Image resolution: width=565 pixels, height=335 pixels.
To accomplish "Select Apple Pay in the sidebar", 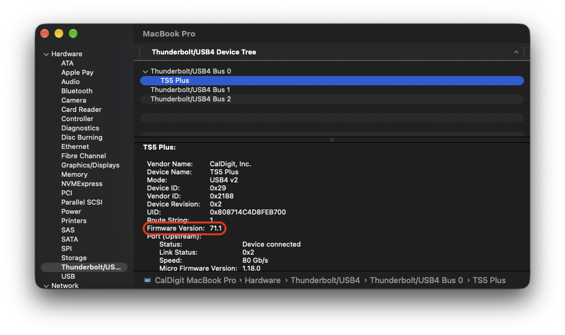I will coord(77,72).
